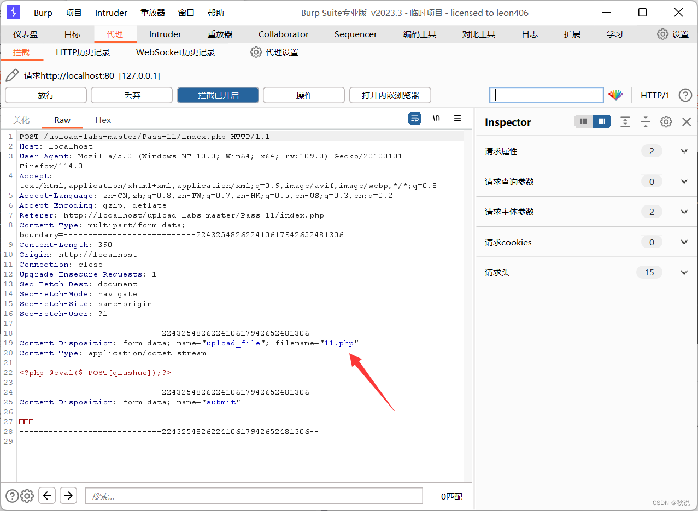Switch to the Intruder tool tab
Image resolution: width=698 pixels, height=511 pixels.
pos(165,34)
